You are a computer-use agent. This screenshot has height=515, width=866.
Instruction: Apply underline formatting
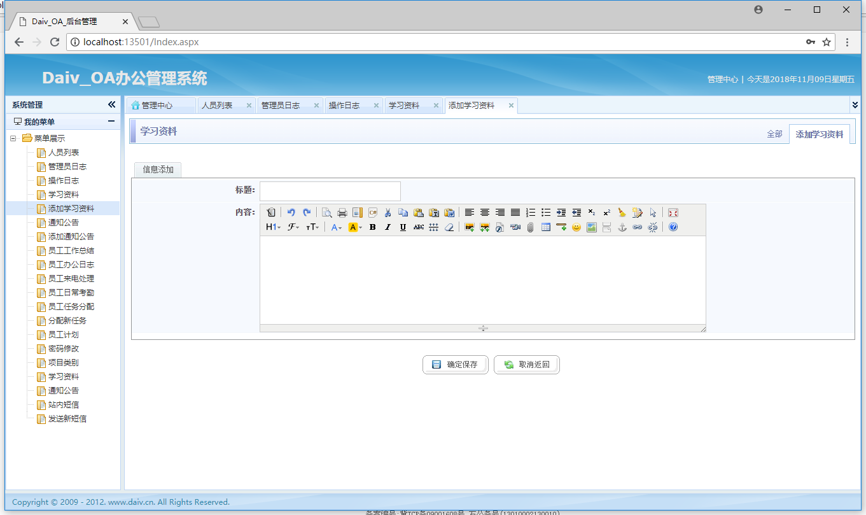tap(403, 227)
